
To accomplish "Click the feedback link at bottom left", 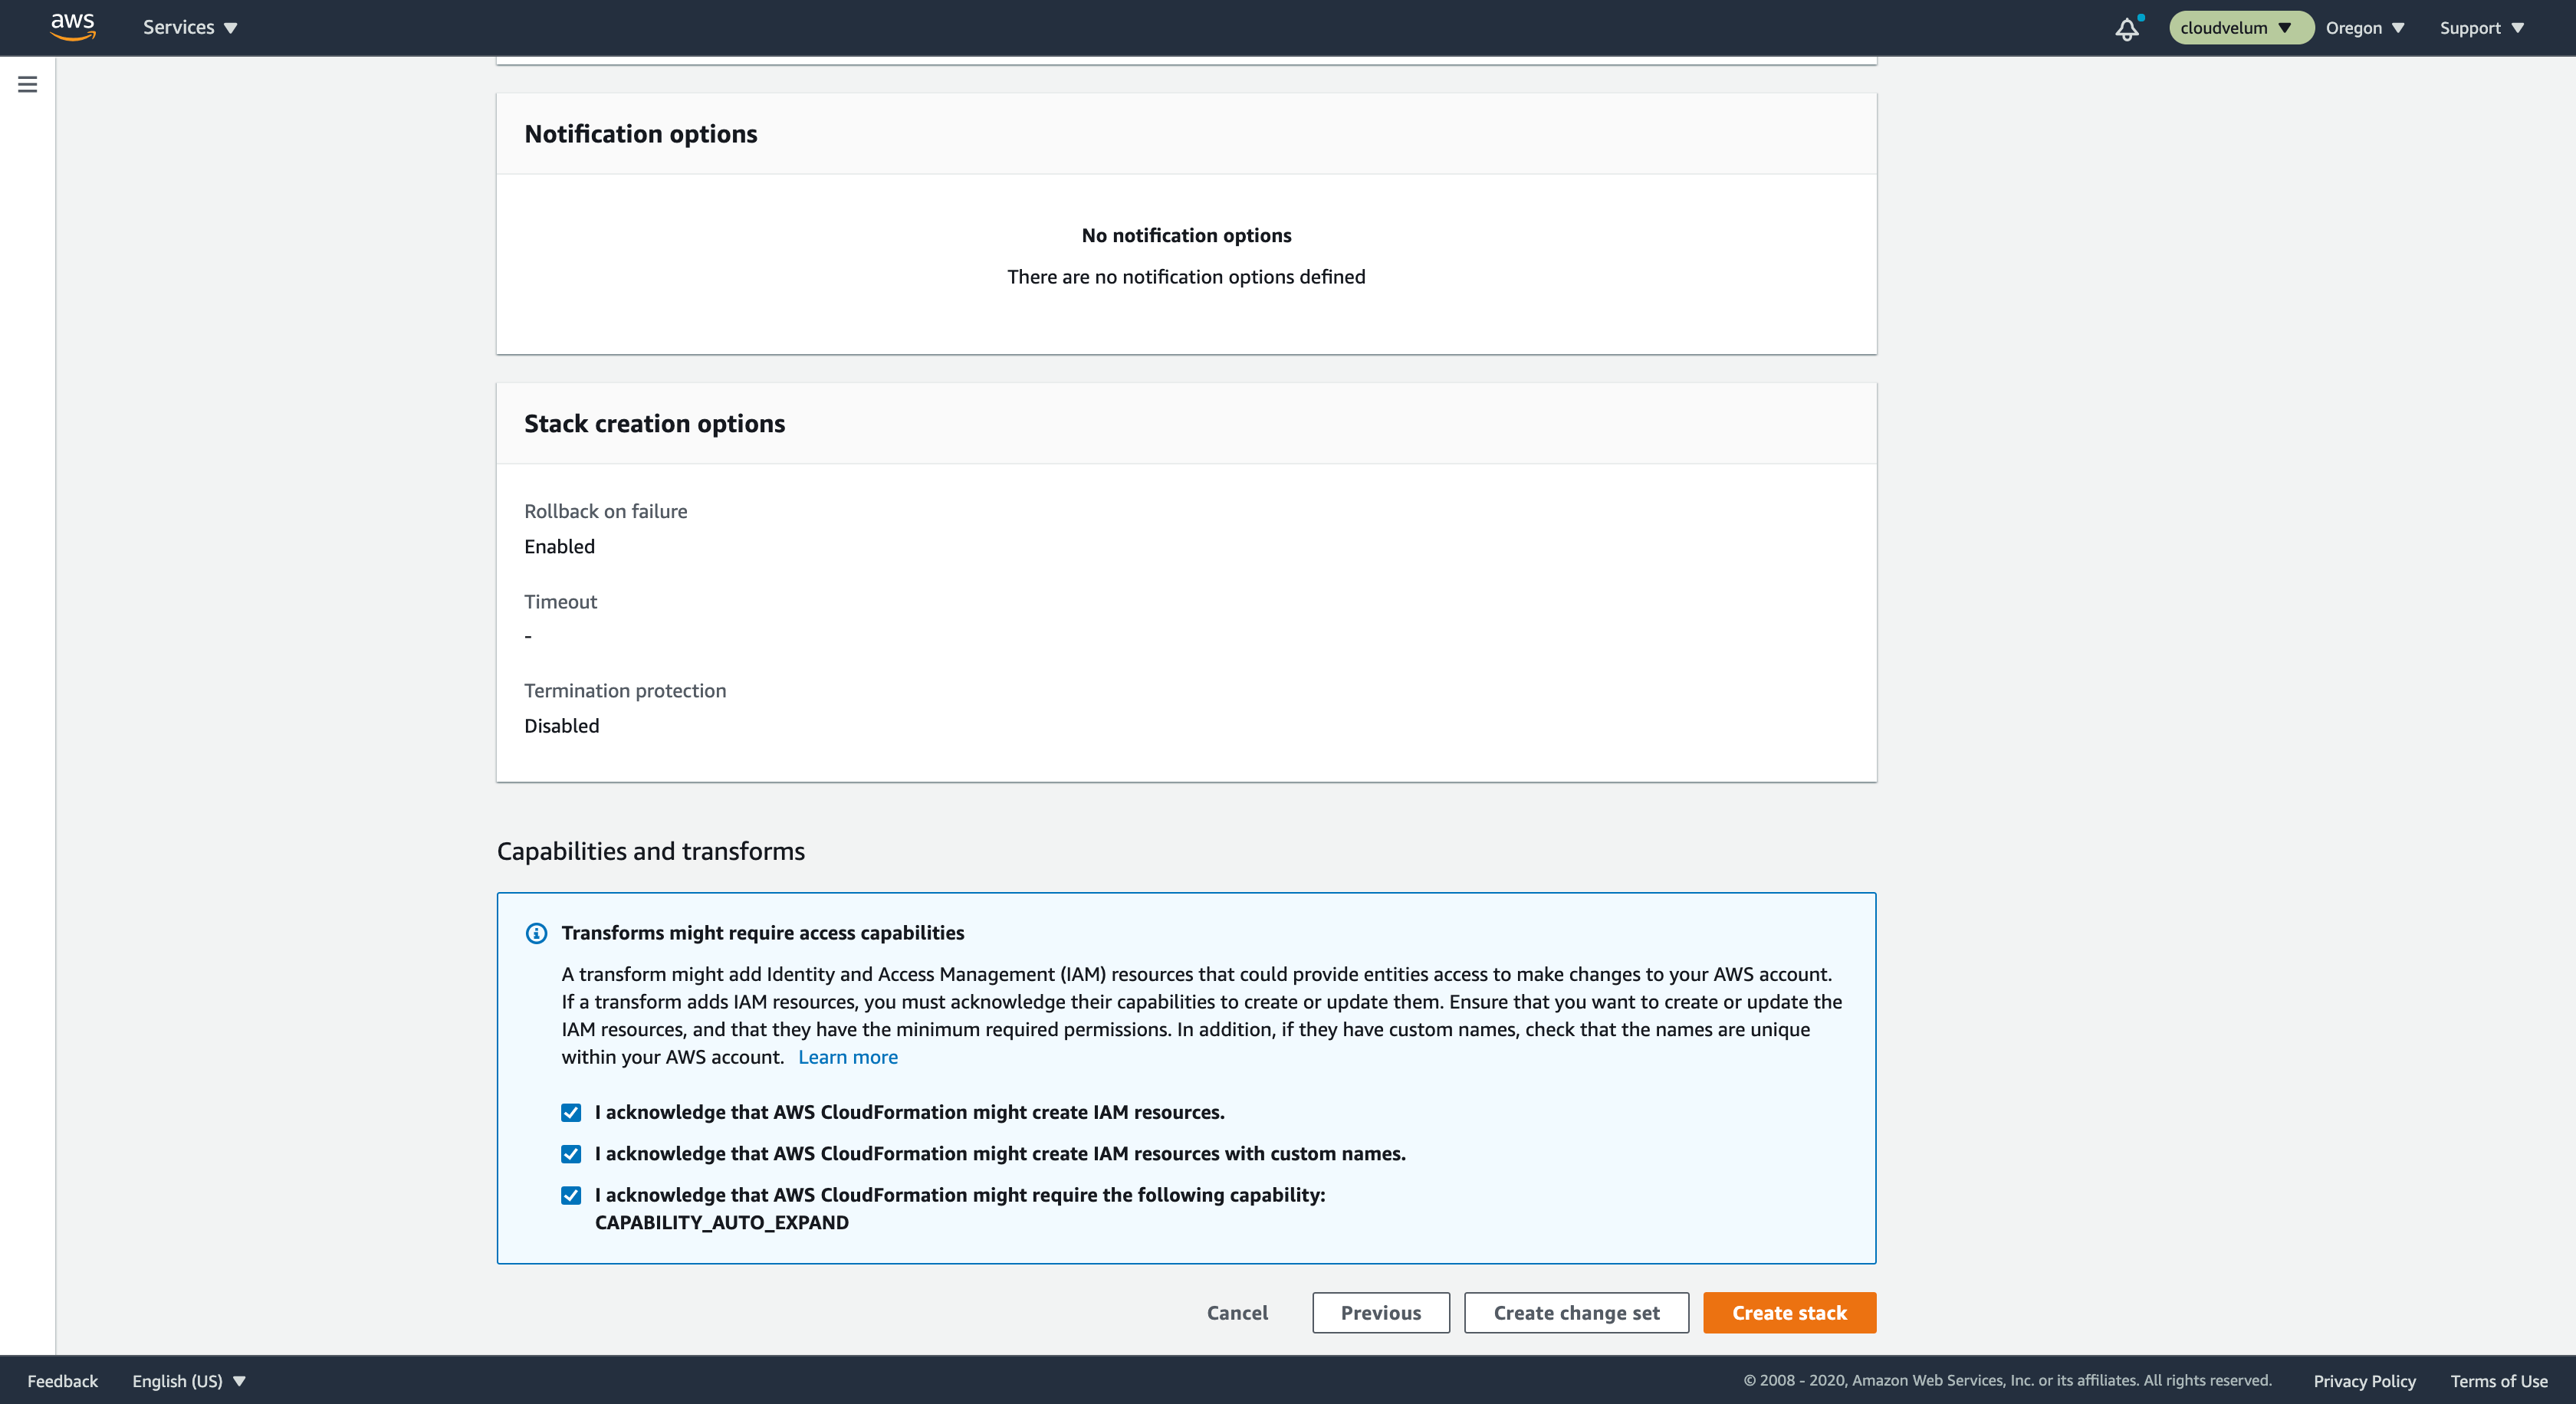I will 62,1379.
